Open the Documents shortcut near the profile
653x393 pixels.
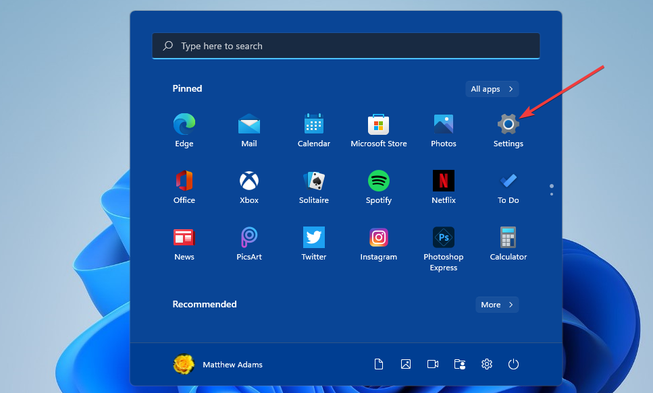[x=379, y=364]
